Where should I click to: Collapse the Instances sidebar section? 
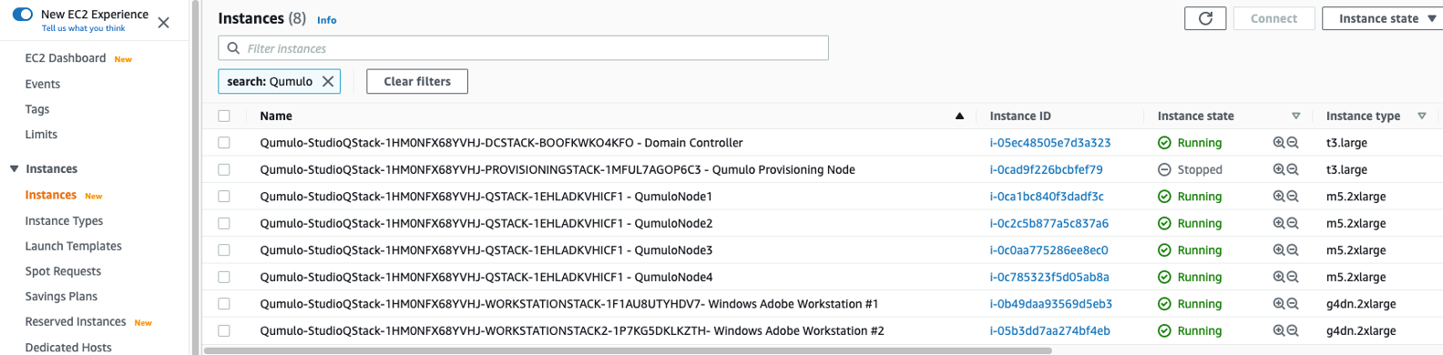[14, 169]
